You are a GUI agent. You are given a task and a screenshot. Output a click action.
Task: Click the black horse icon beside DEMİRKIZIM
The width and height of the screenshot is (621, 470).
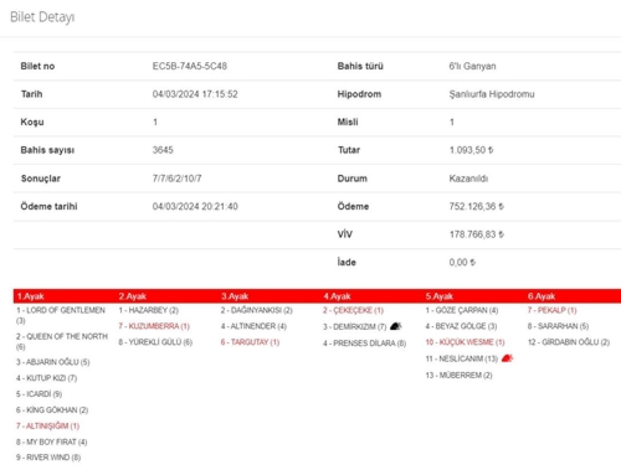396,327
